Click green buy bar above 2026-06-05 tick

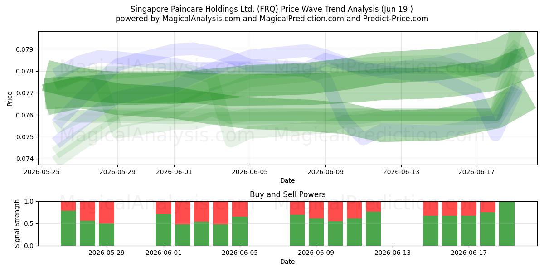pos(240,231)
